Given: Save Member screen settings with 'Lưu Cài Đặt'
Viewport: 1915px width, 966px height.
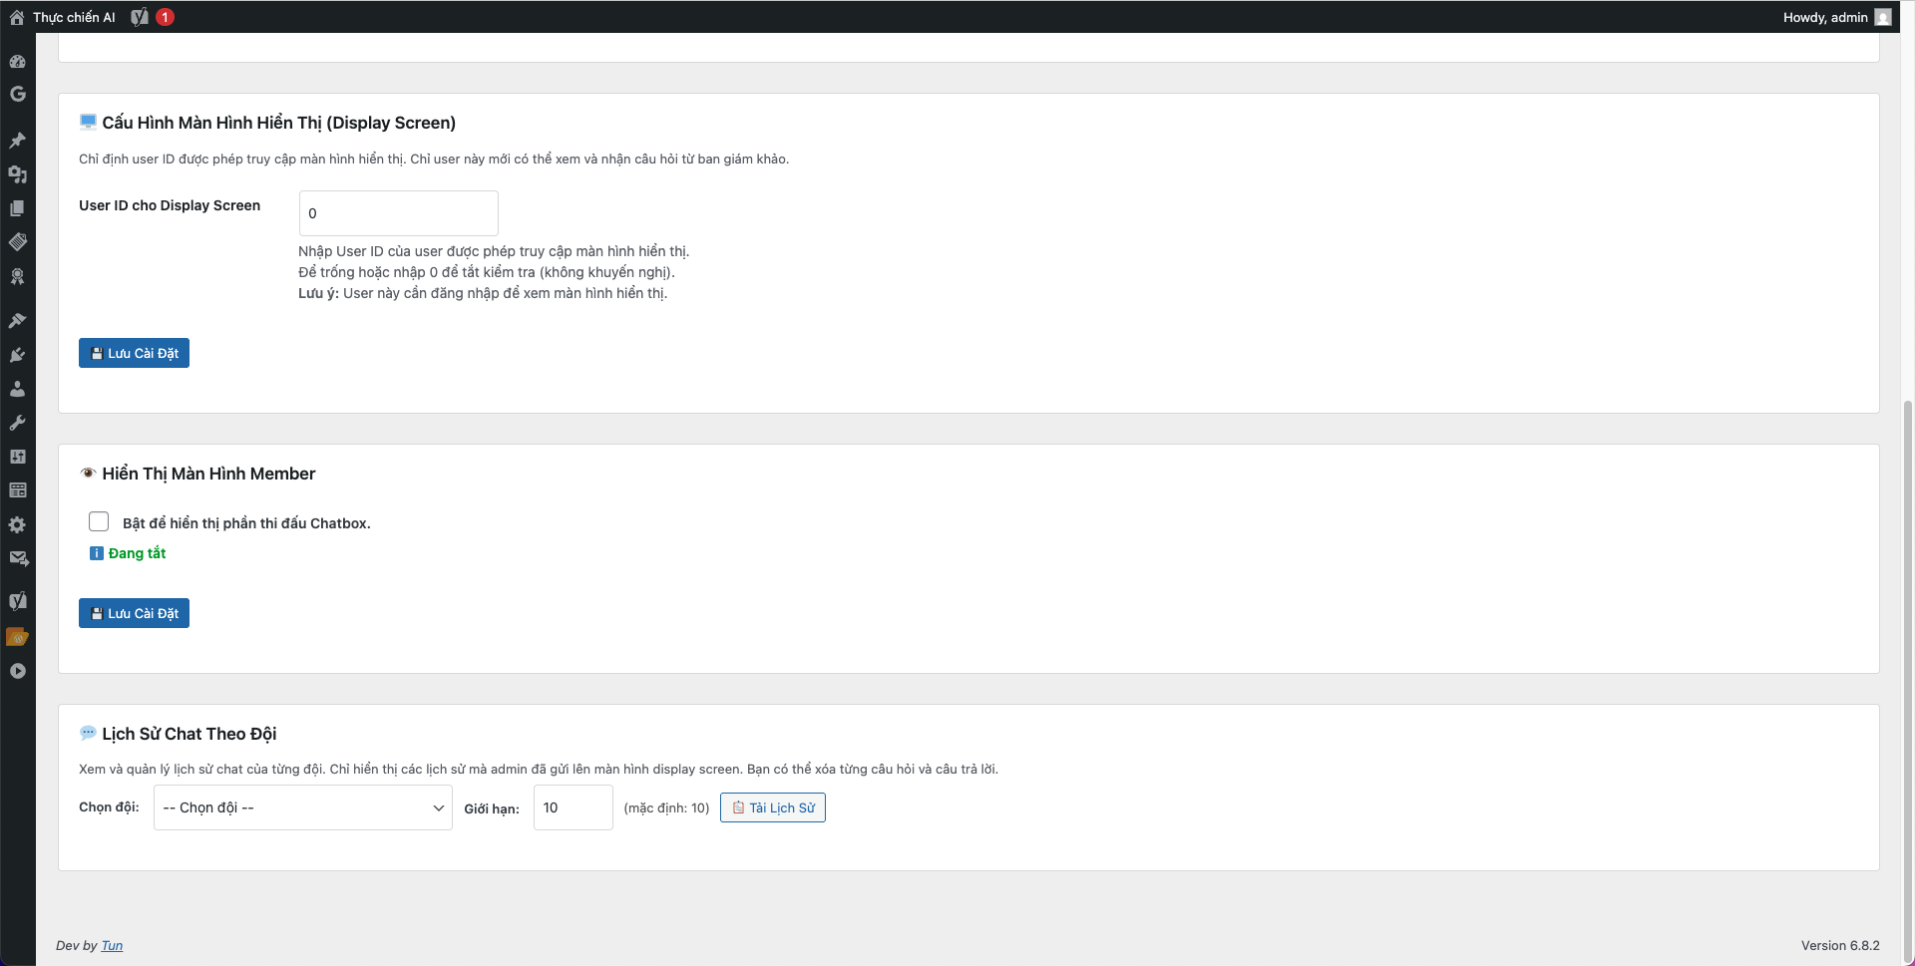Looking at the screenshot, I should (x=134, y=613).
